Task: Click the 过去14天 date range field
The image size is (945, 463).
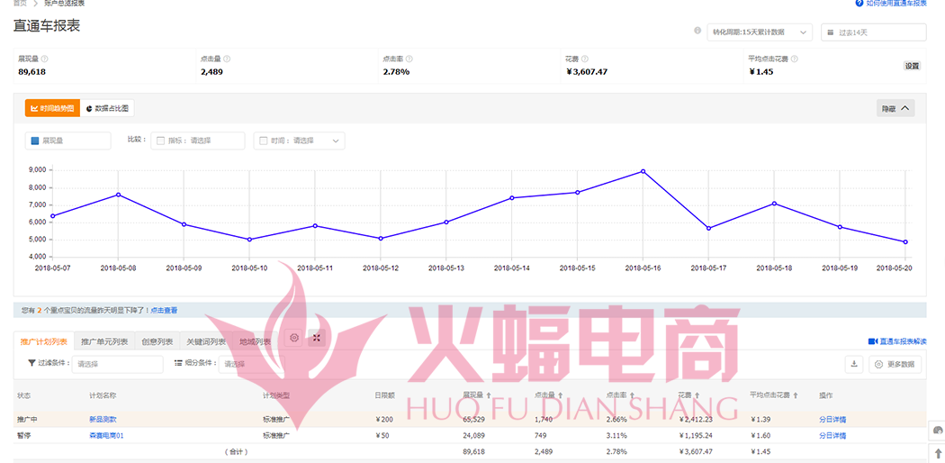Action: pyautogui.click(x=872, y=32)
